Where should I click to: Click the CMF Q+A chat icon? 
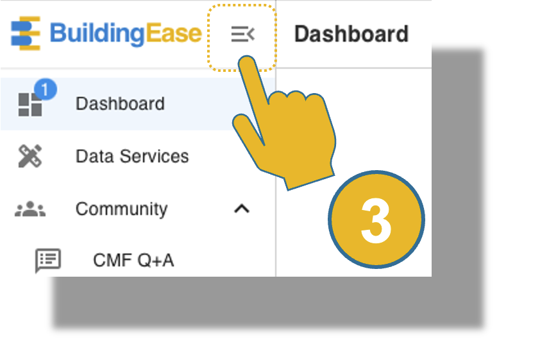pos(48,261)
